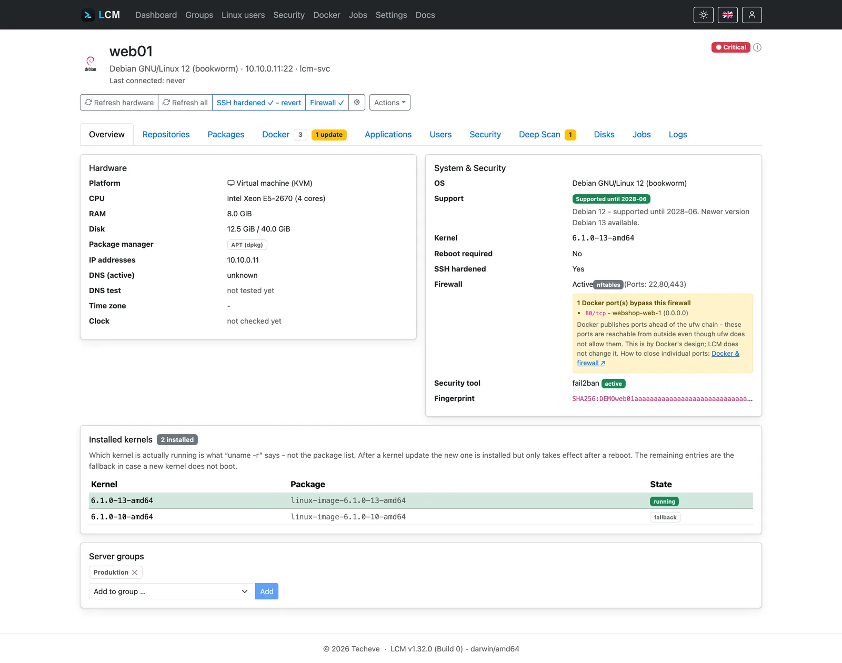Screen dimensions: 842x663
Task: Remove the Produktion group via X icon
Action: point(135,572)
